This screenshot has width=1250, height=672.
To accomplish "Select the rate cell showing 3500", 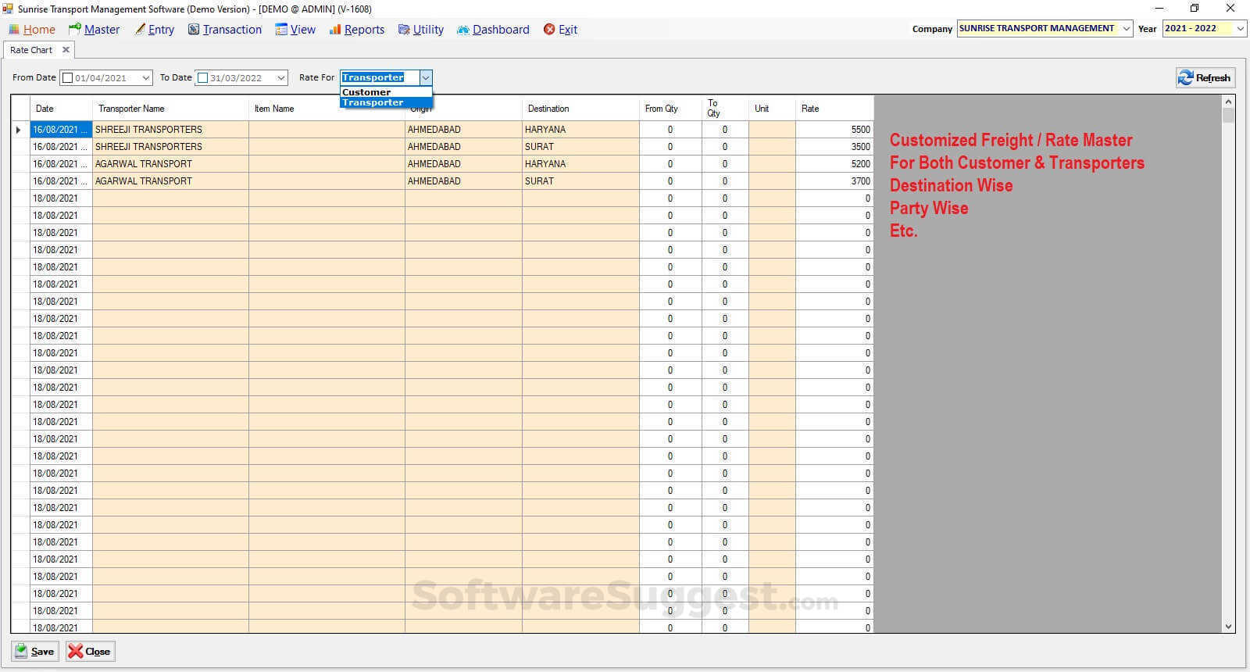I will point(834,147).
